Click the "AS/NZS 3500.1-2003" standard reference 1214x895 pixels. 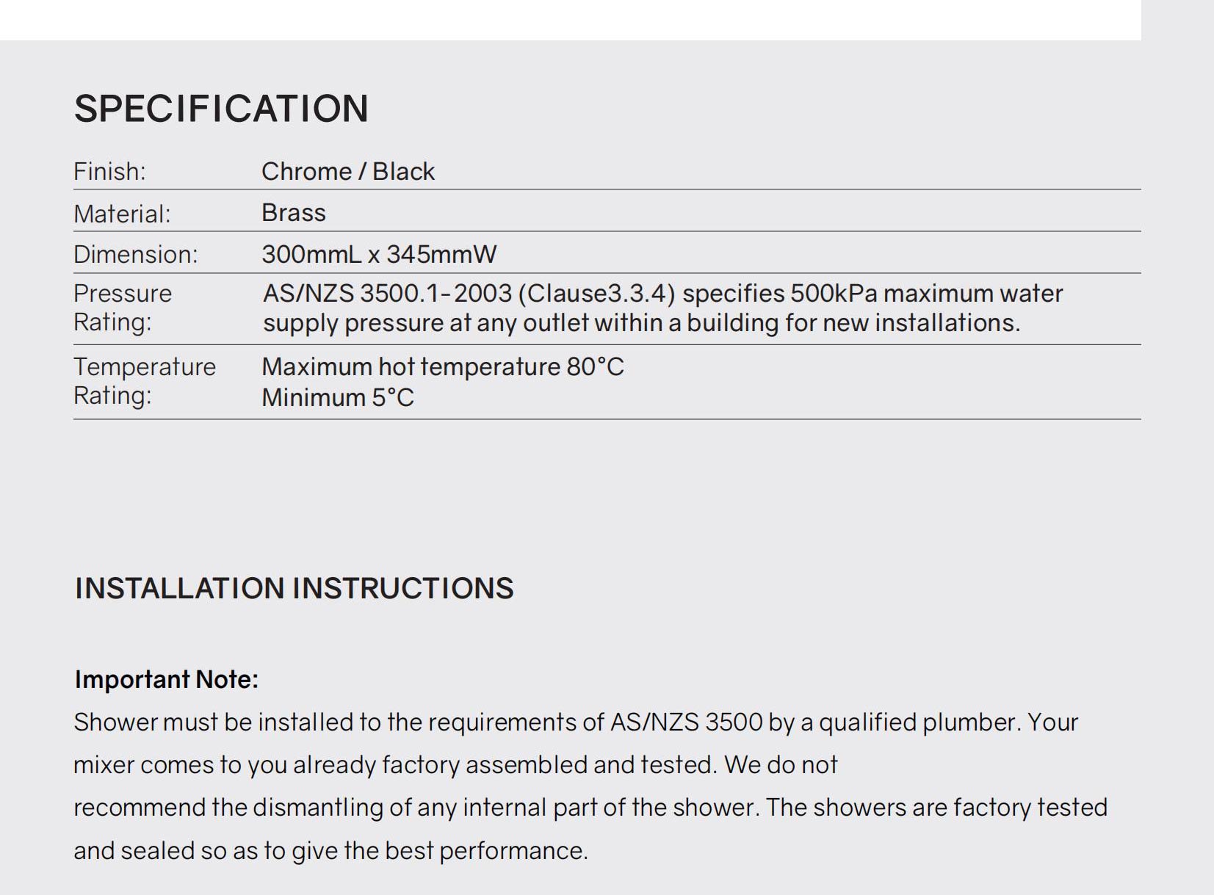point(387,294)
